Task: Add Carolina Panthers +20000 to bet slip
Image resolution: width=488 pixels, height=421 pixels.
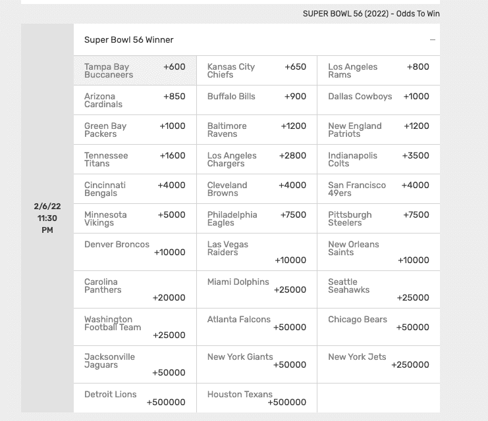Action: pyautogui.click(x=135, y=289)
